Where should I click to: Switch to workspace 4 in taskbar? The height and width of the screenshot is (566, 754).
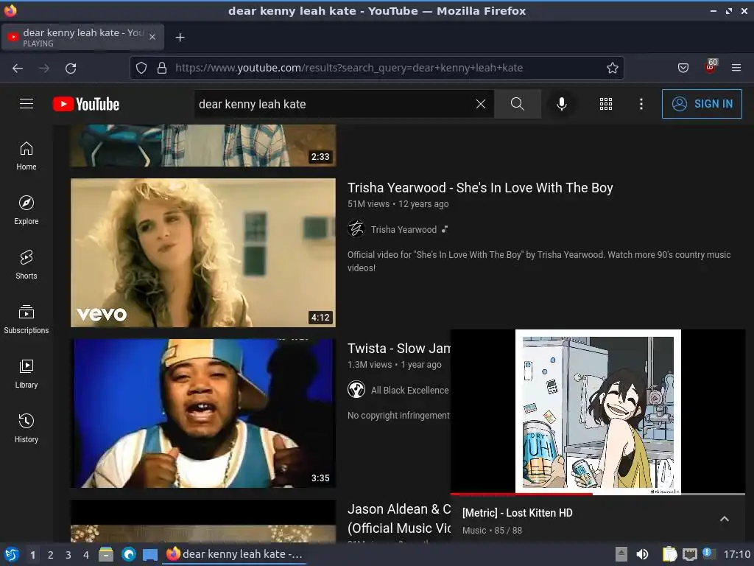coord(86,555)
